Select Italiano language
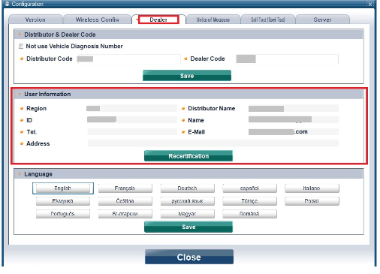Image resolution: width=380 pixels, height=274 pixels. click(312, 188)
